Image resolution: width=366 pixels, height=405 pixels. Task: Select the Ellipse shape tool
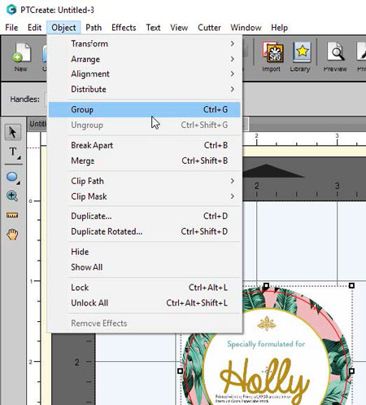[12, 177]
